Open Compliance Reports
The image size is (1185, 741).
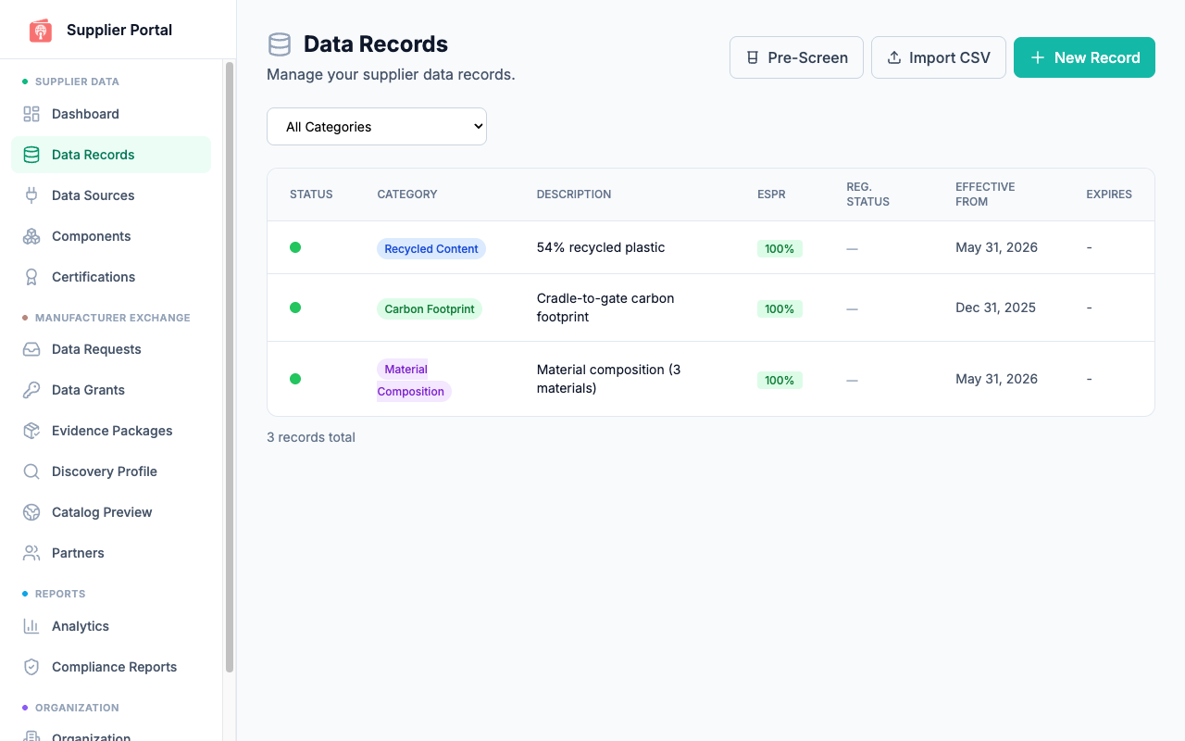click(111, 667)
